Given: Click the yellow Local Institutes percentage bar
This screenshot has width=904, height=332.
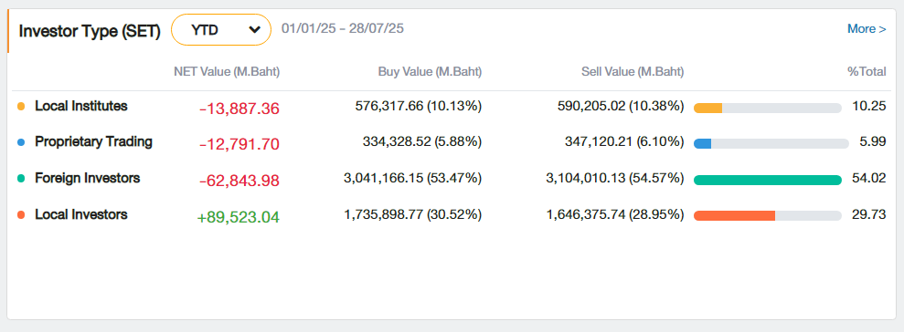Looking at the screenshot, I should click(x=768, y=109).
